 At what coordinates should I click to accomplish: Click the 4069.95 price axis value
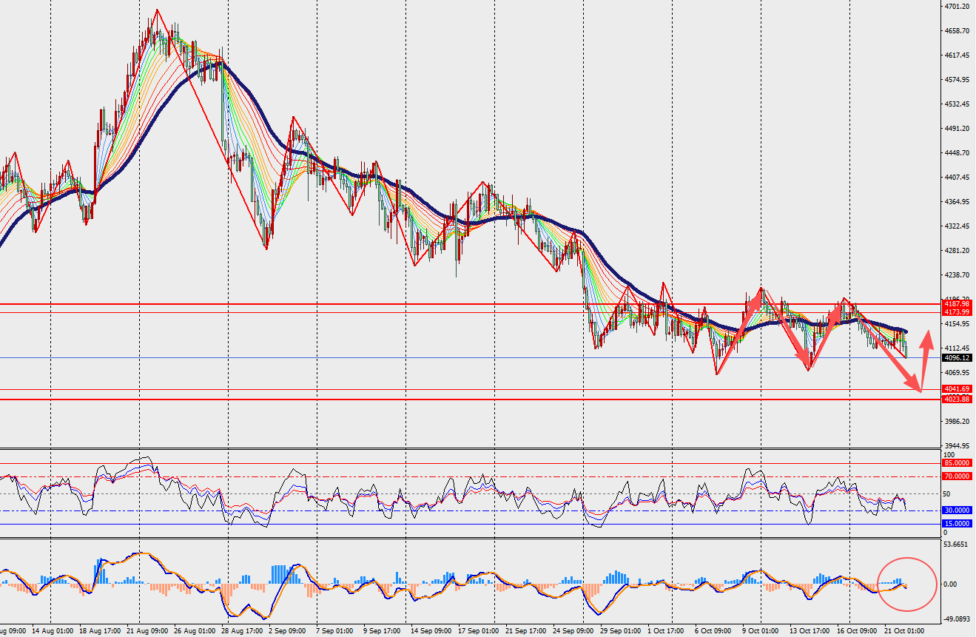pos(957,373)
